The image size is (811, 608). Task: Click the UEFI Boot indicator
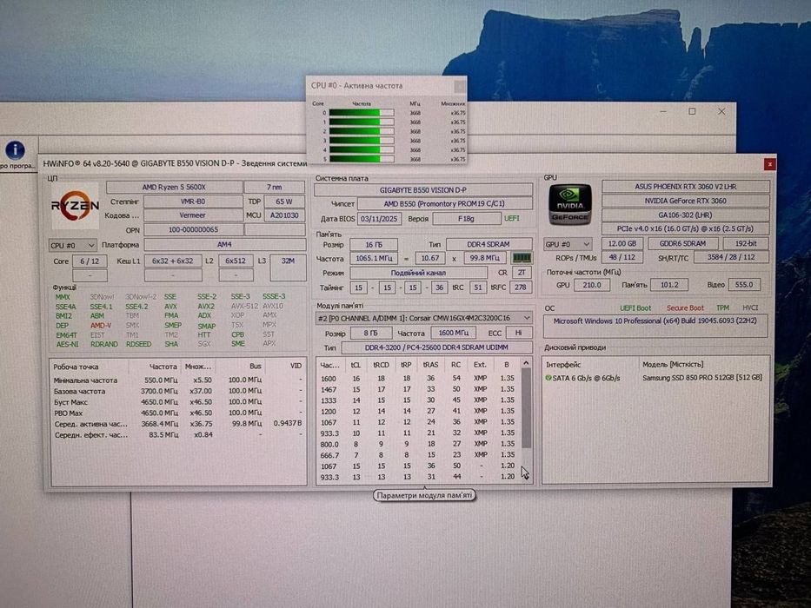(635, 307)
